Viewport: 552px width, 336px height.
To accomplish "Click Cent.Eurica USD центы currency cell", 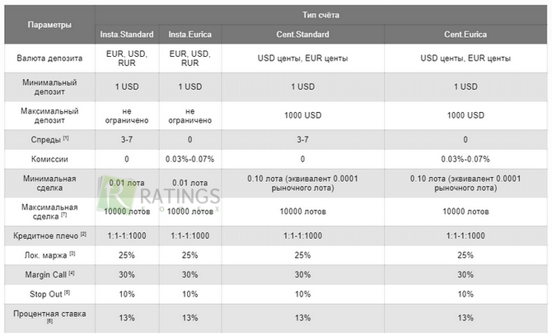I will coord(465,58).
